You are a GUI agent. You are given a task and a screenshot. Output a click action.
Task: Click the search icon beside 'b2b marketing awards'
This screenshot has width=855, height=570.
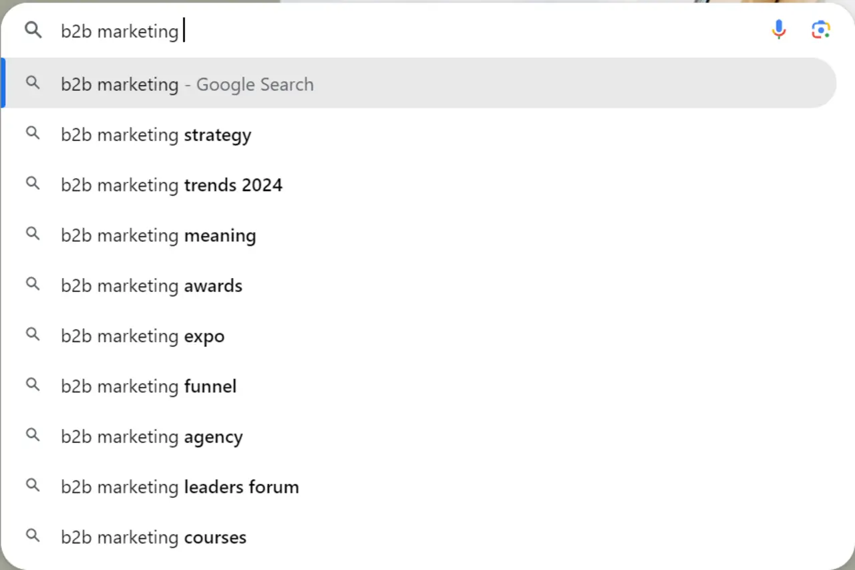click(x=33, y=285)
